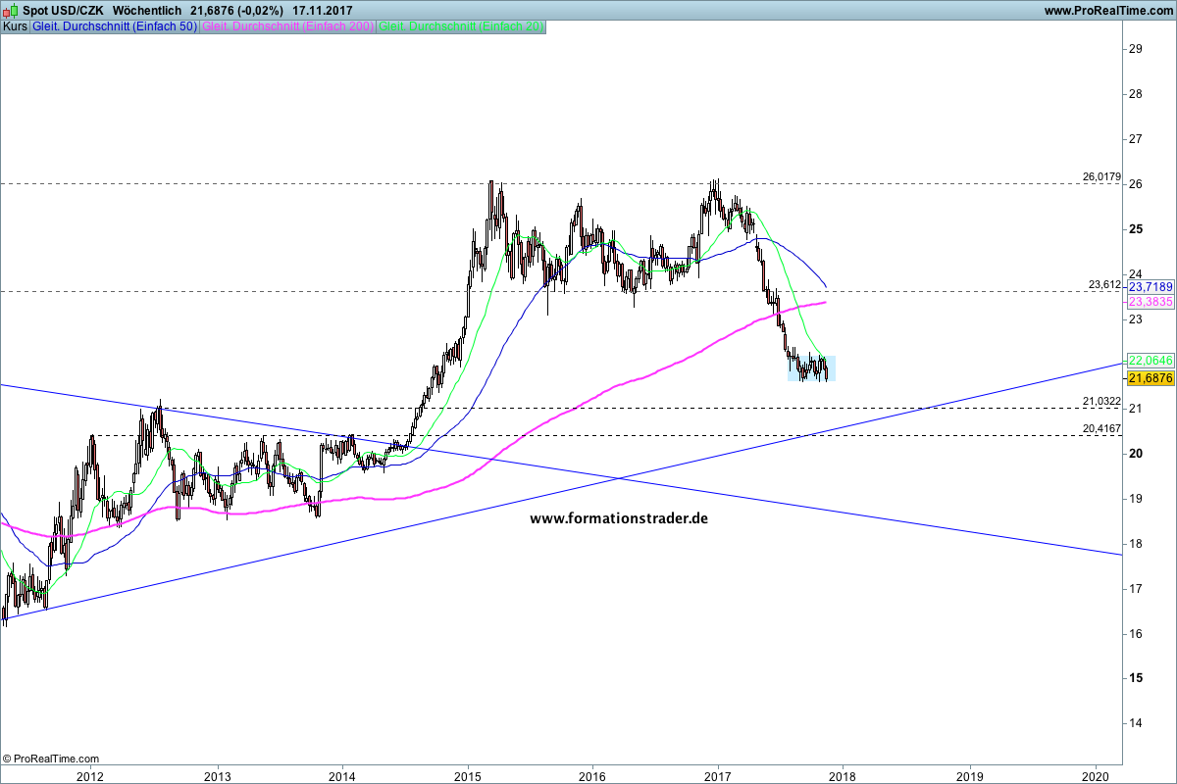Select the Einfach 50 moving average legend
1177x784 pixels.
point(115,27)
